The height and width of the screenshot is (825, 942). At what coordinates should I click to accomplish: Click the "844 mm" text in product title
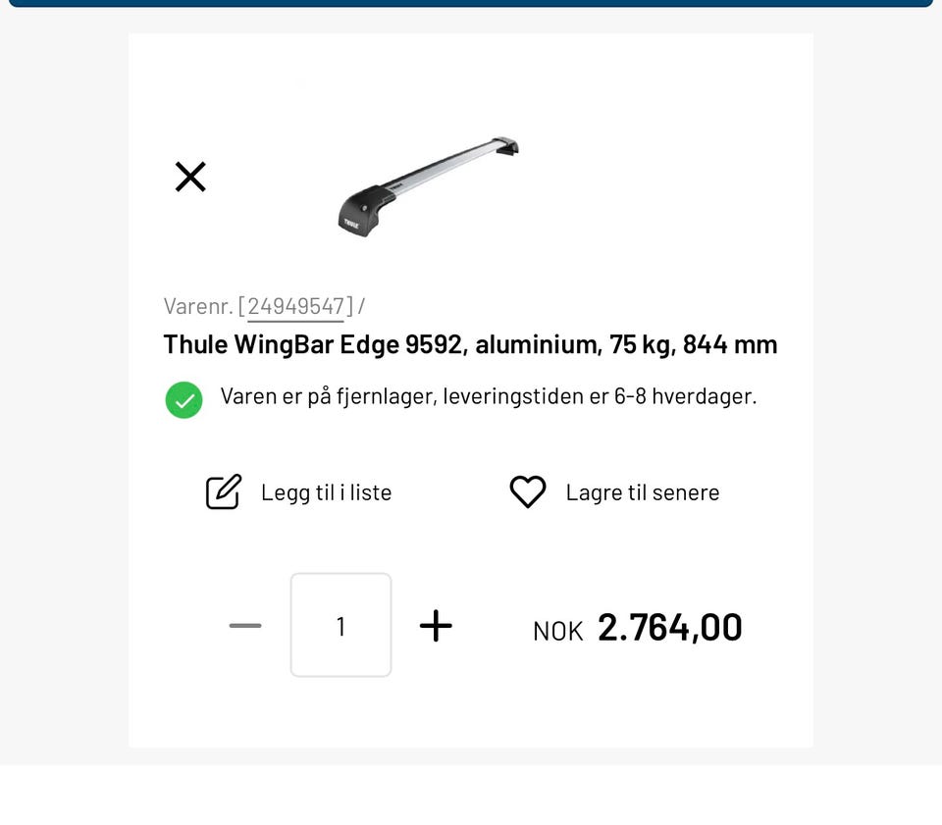click(x=730, y=344)
